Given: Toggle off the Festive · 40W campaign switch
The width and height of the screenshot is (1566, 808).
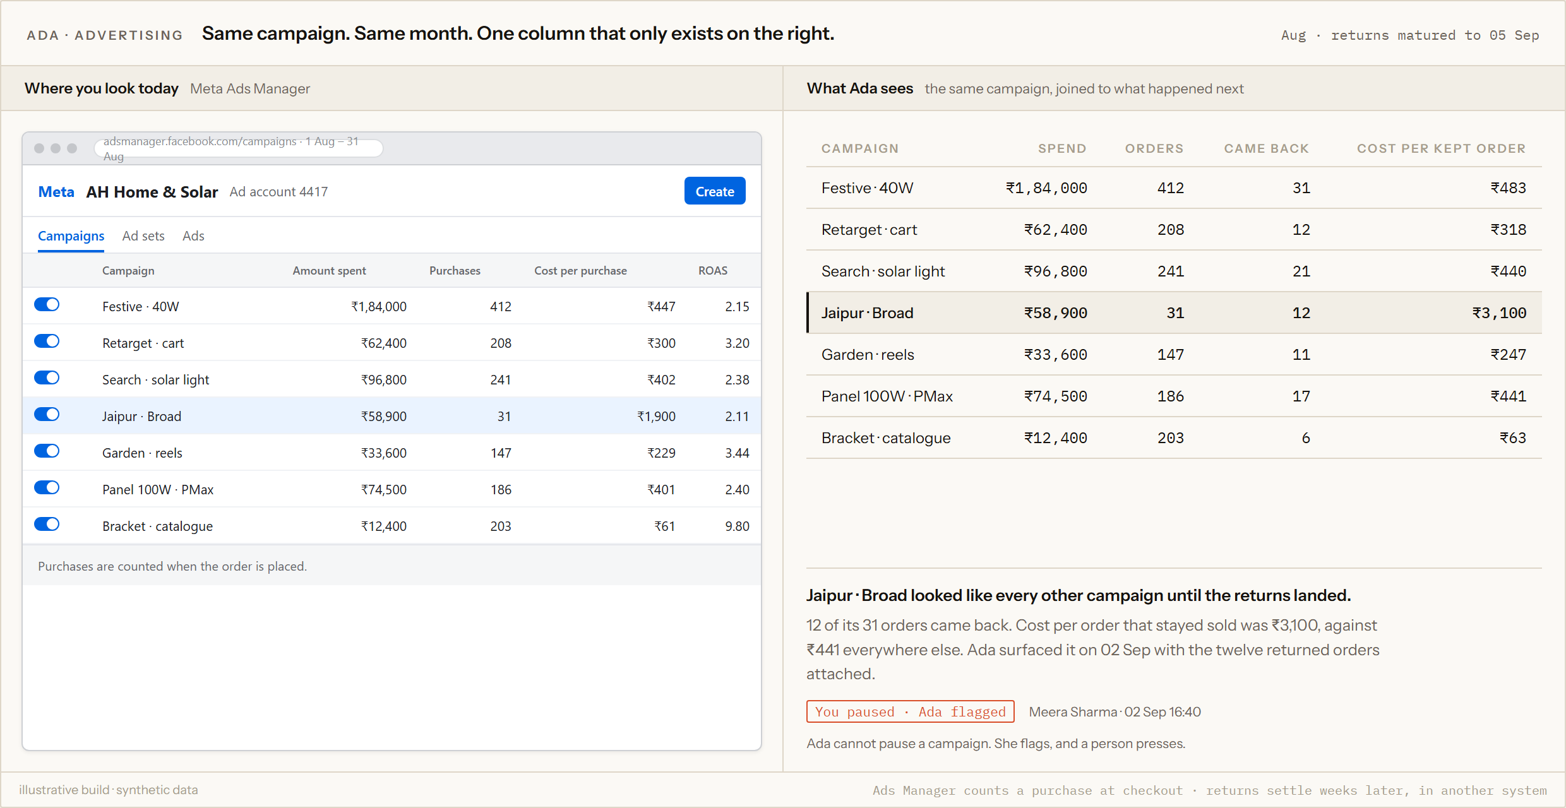Looking at the screenshot, I should click(47, 305).
